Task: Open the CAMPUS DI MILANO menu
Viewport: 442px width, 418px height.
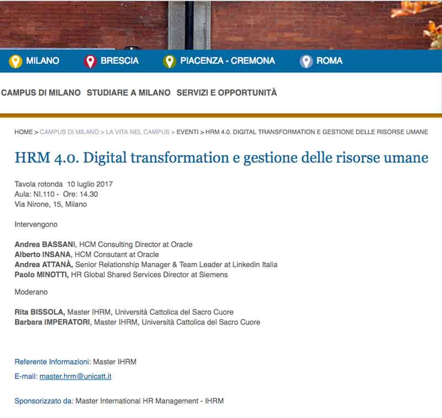Action: (x=41, y=93)
